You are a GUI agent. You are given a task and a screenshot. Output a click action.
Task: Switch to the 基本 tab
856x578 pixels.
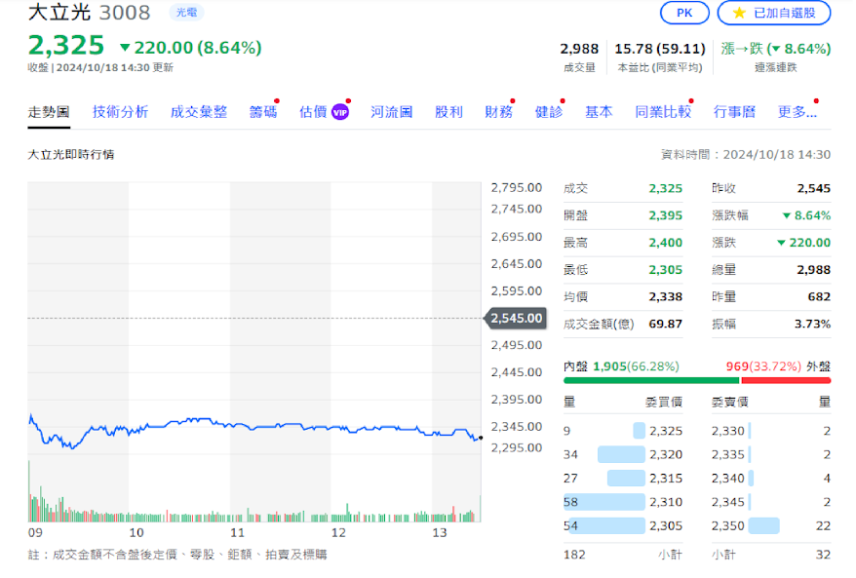click(x=599, y=112)
